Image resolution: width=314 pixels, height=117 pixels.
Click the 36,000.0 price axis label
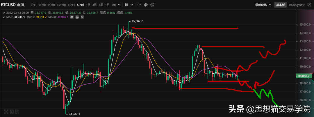[x=305, y=100]
